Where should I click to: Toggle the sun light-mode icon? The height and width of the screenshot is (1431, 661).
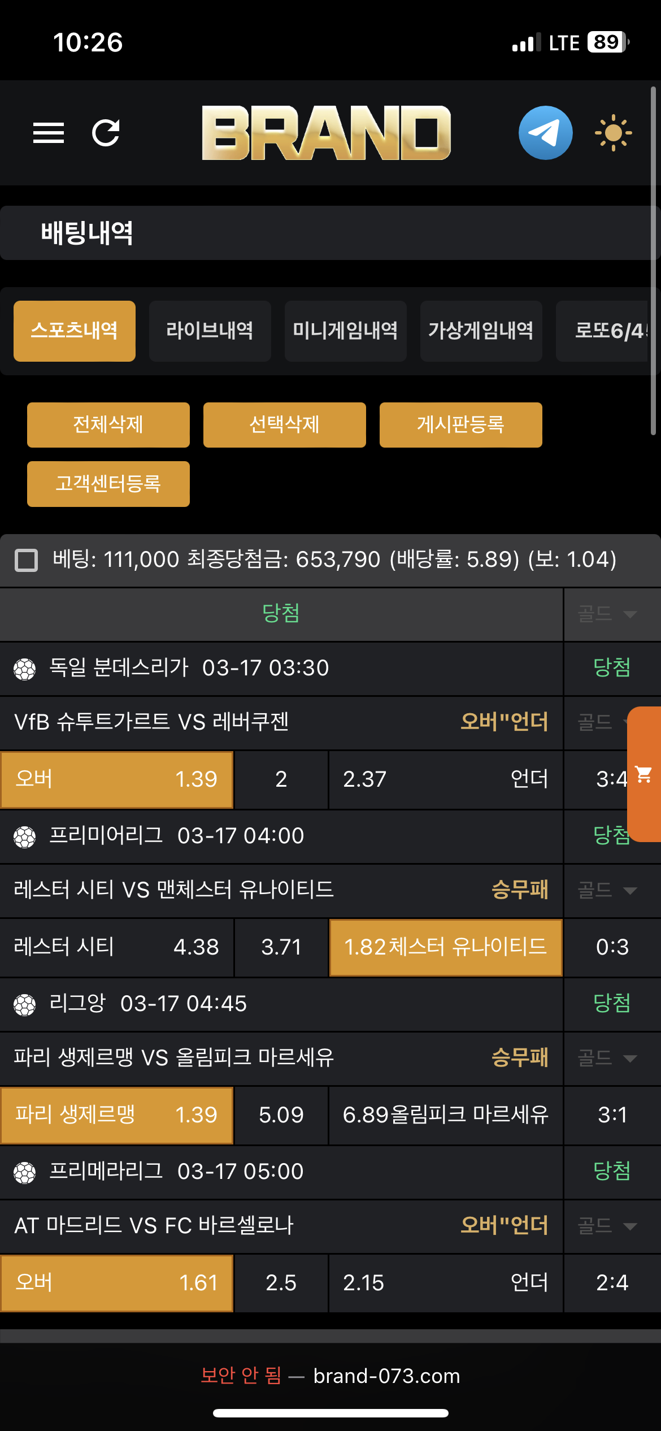click(613, 133)
